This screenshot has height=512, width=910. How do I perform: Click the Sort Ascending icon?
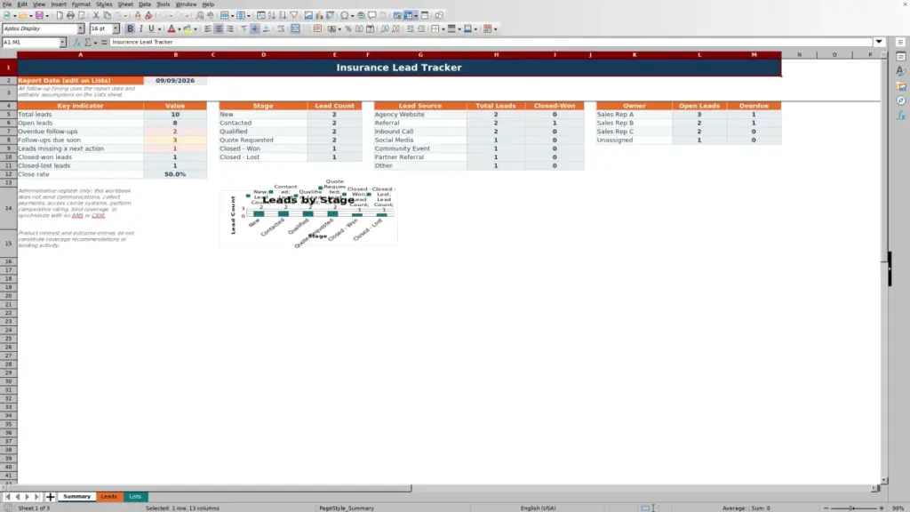point(272,16)
